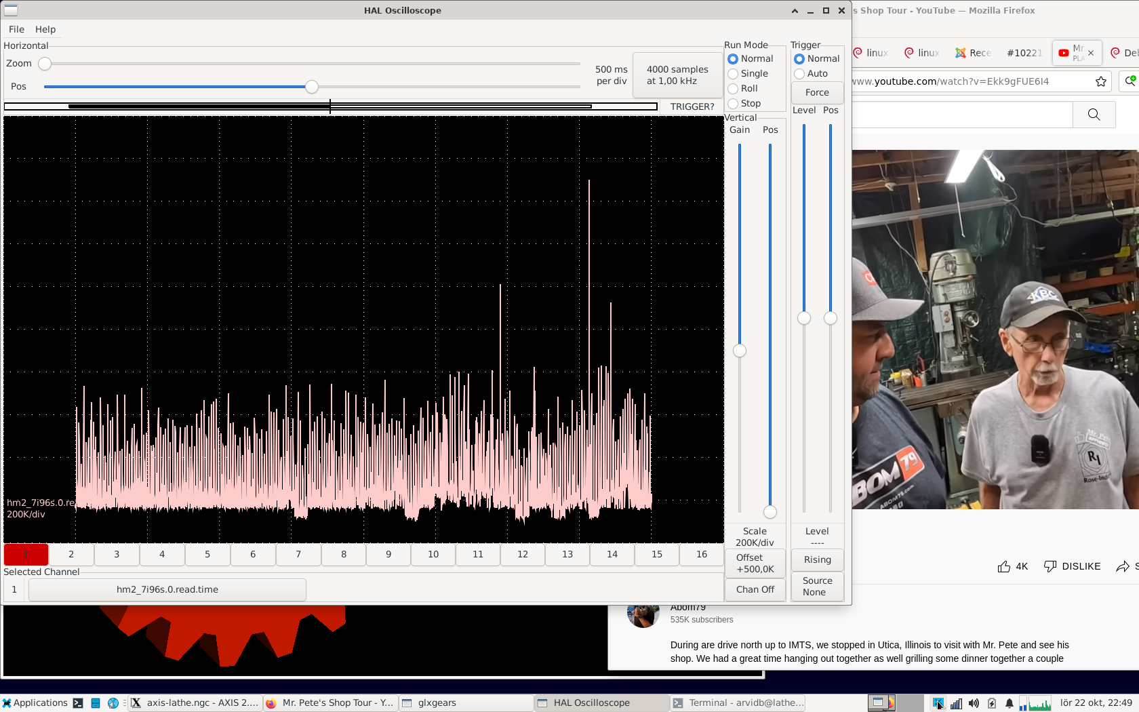Click the second linux Debian tab in Firefox
Screen dimensions: 1139x712
[x=923, y=53]
